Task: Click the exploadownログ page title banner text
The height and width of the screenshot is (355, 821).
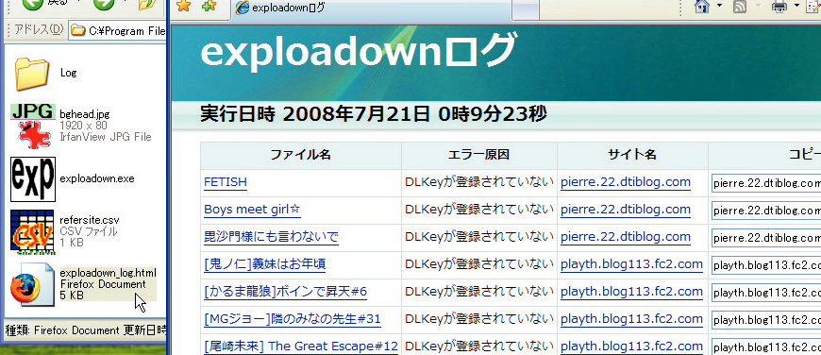Action: (x=360, y=50)
